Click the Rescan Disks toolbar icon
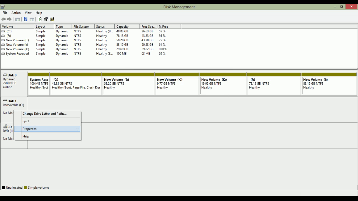358x201 pixels. point(46,19)
